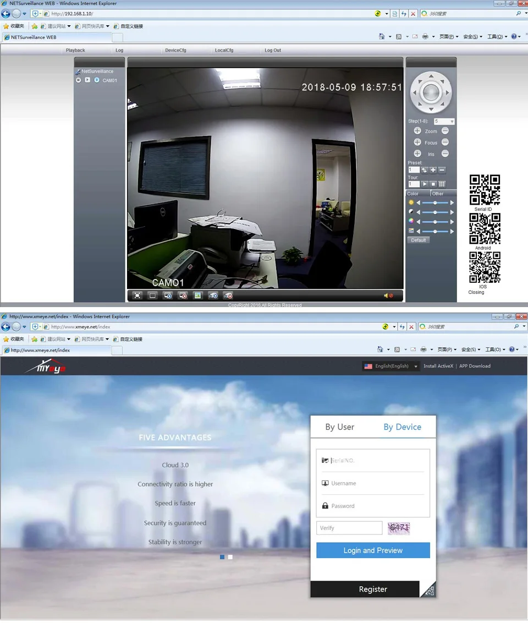528x623 pixels.
Task: Expand address bar dropdown in NETSurveillance window
Action: tap(387, 14)
